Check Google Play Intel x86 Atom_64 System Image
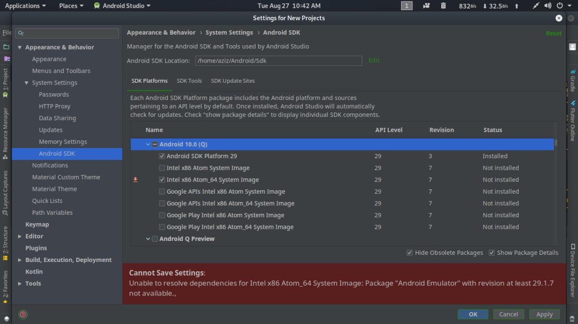The image size is (578, 324). click(x=162, y=227)
